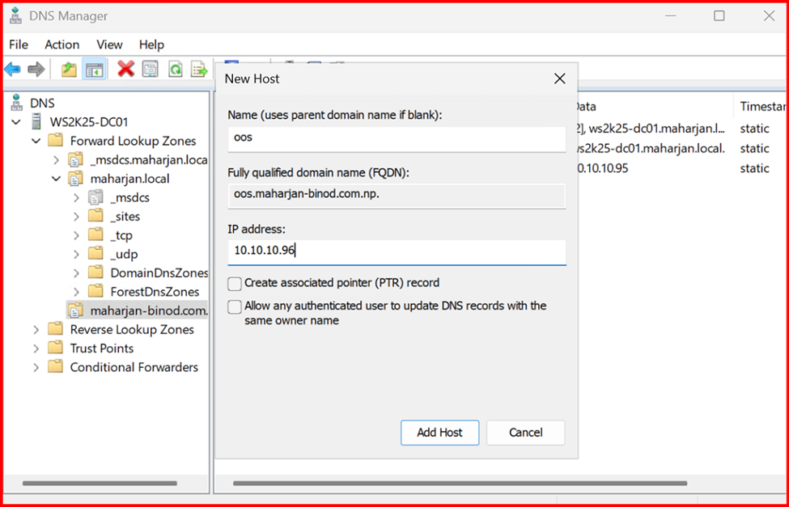Open Properties from the toolbar icon
This screenshot has height=507, width=789.
click(151, 70)
